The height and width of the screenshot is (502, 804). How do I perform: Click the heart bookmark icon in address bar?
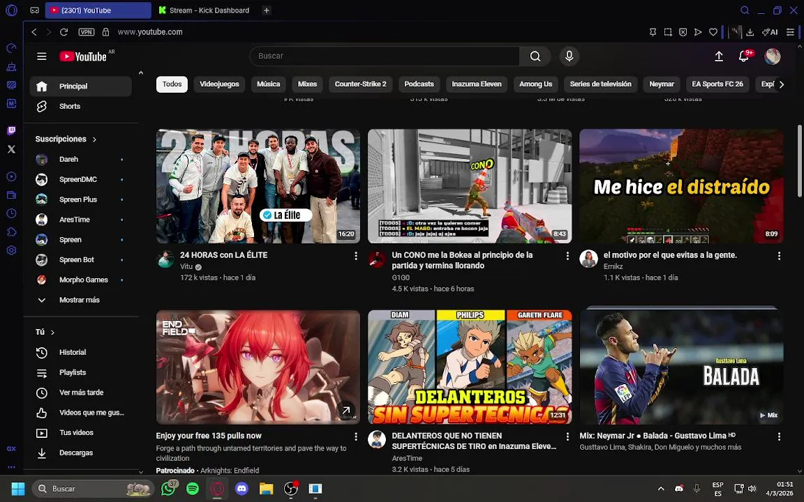coord(713,32)
